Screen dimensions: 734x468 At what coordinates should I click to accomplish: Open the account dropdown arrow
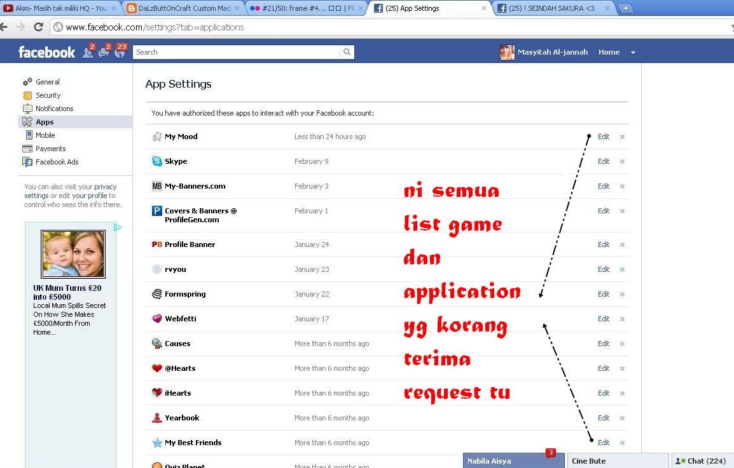tap(633, 52)
